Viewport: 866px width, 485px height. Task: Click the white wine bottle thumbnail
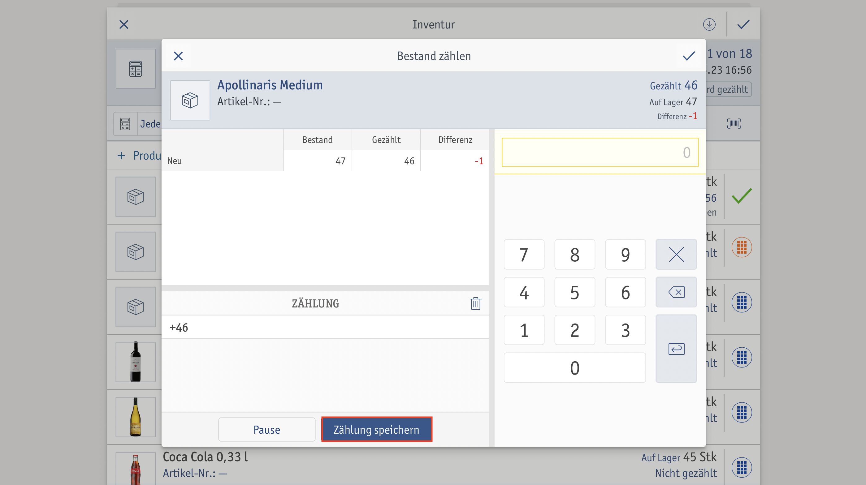coord(136,417)
